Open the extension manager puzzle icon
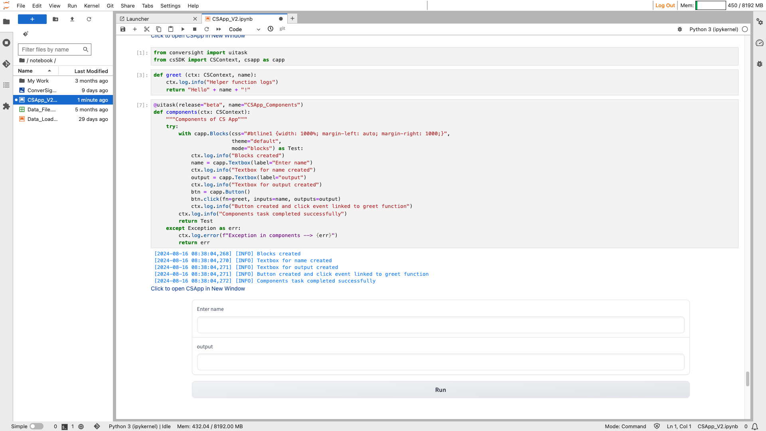The height and width of the screenshot is (431, 766). 6,106
